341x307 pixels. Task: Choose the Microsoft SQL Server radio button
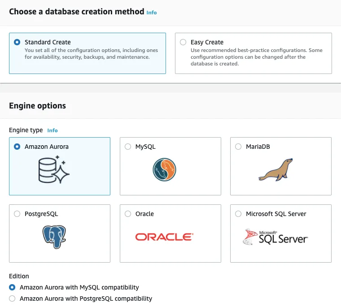[238, 214]
